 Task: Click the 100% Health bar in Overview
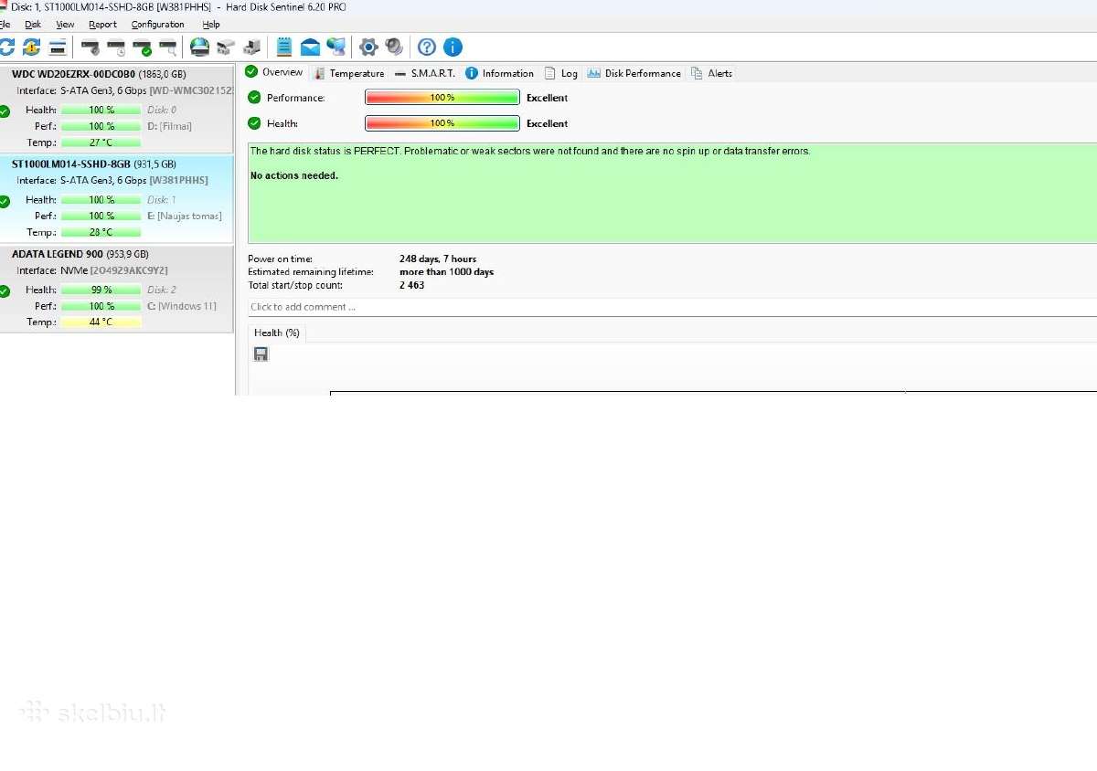click(x=442, y=123)
